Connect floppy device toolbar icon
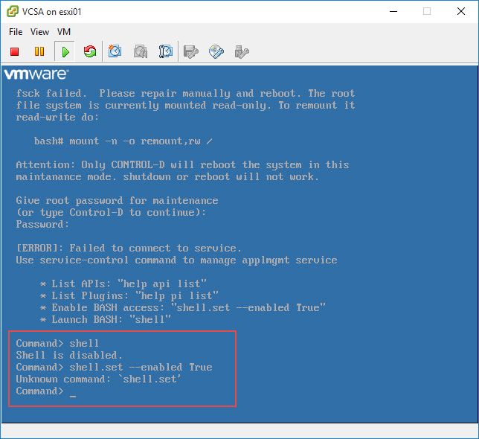 (x=191, y=51)
